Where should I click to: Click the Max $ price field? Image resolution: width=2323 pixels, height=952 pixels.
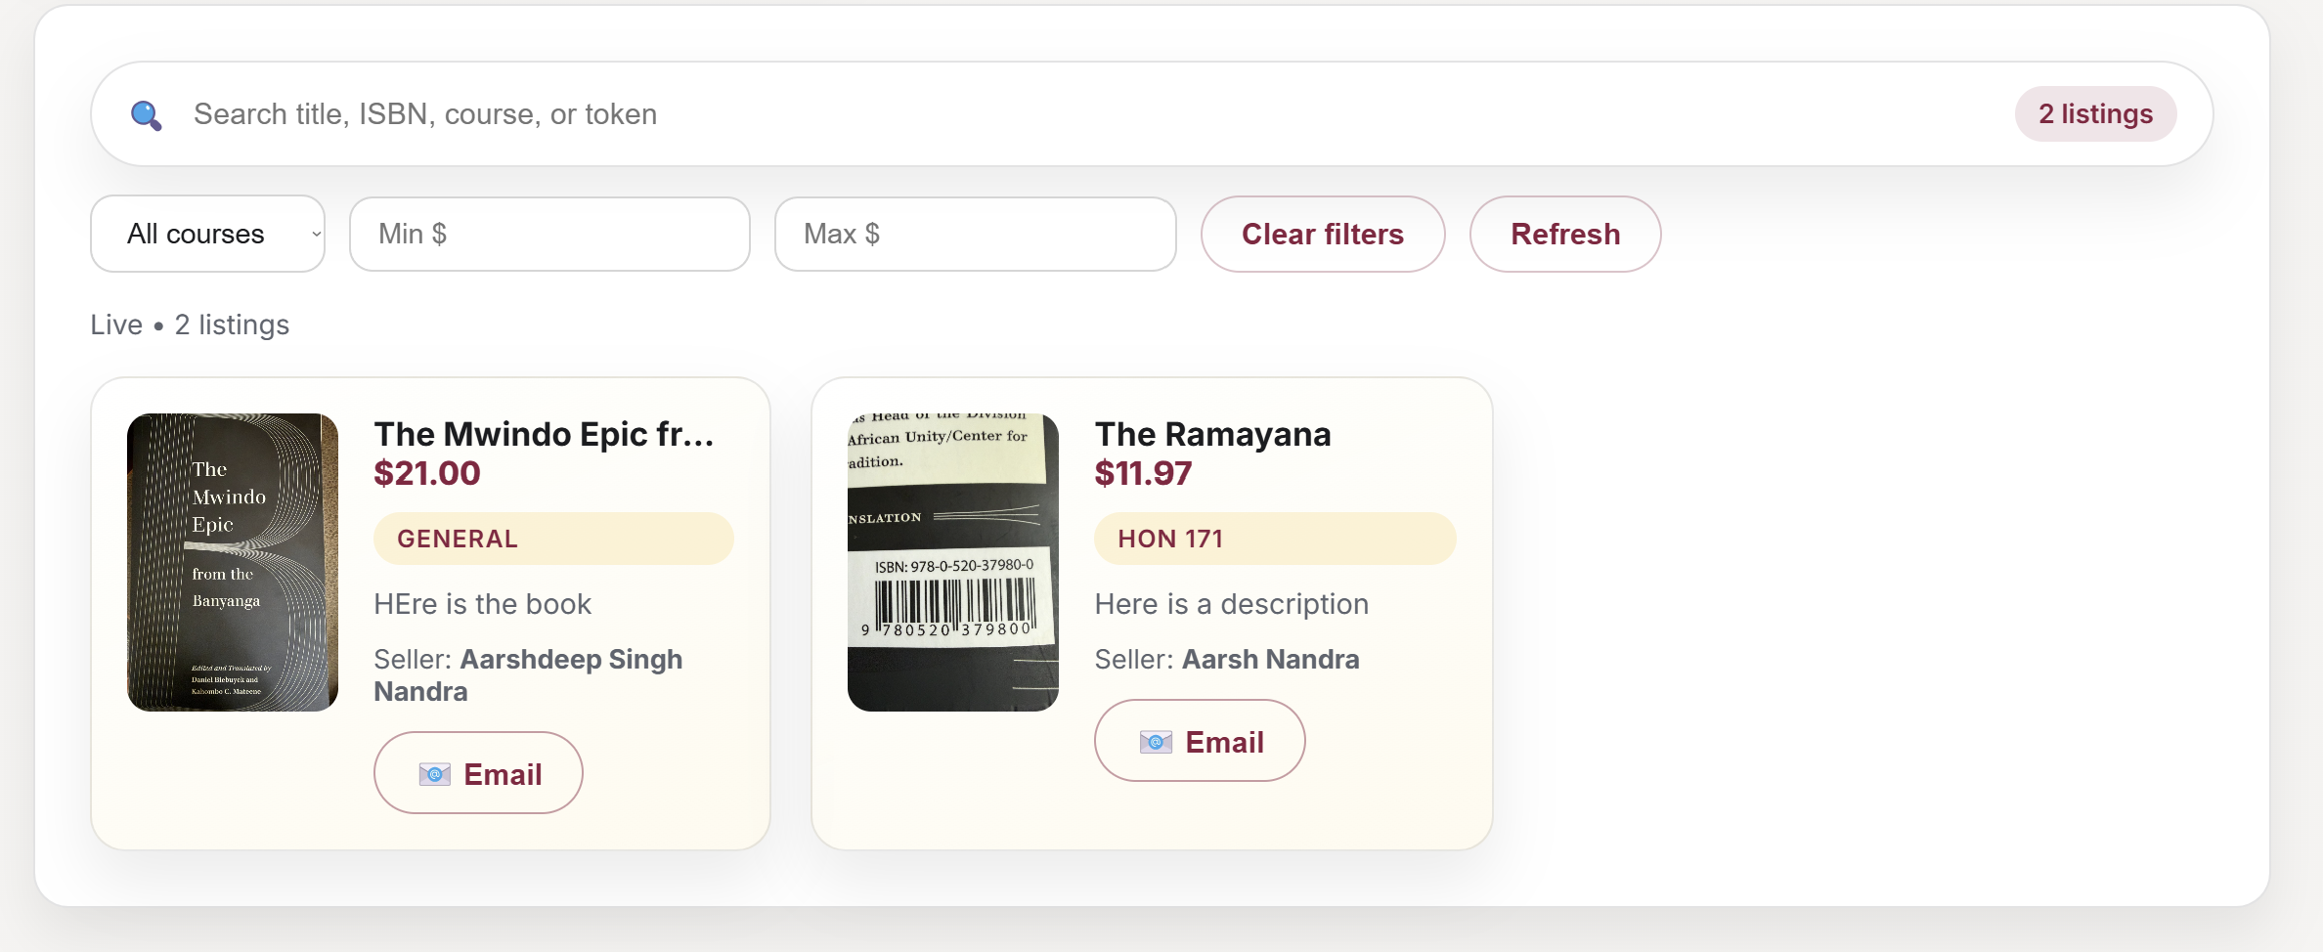coord(975,235)
